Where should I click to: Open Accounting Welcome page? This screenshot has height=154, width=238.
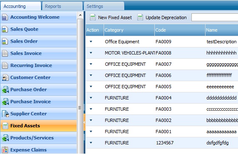(39, 17)
